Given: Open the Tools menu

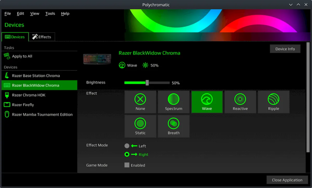Looking at the screenshot, I should (50, 14).
